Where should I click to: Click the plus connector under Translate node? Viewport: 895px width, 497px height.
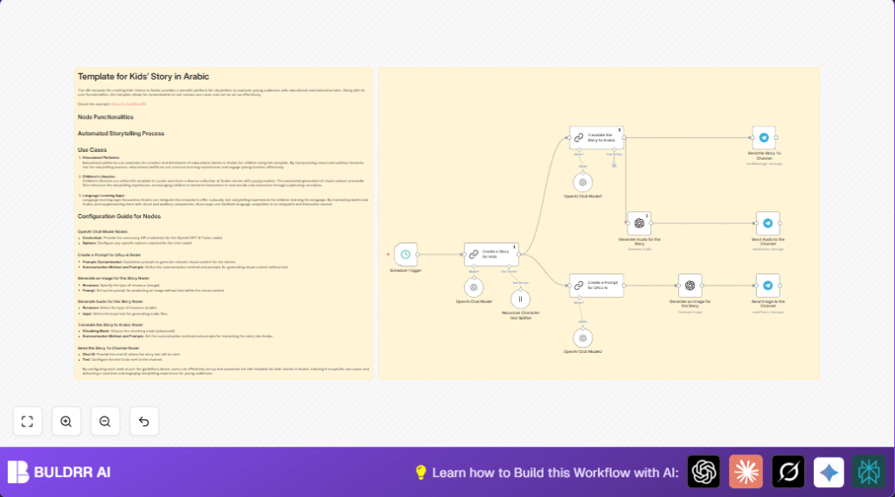tap(614, 165)
